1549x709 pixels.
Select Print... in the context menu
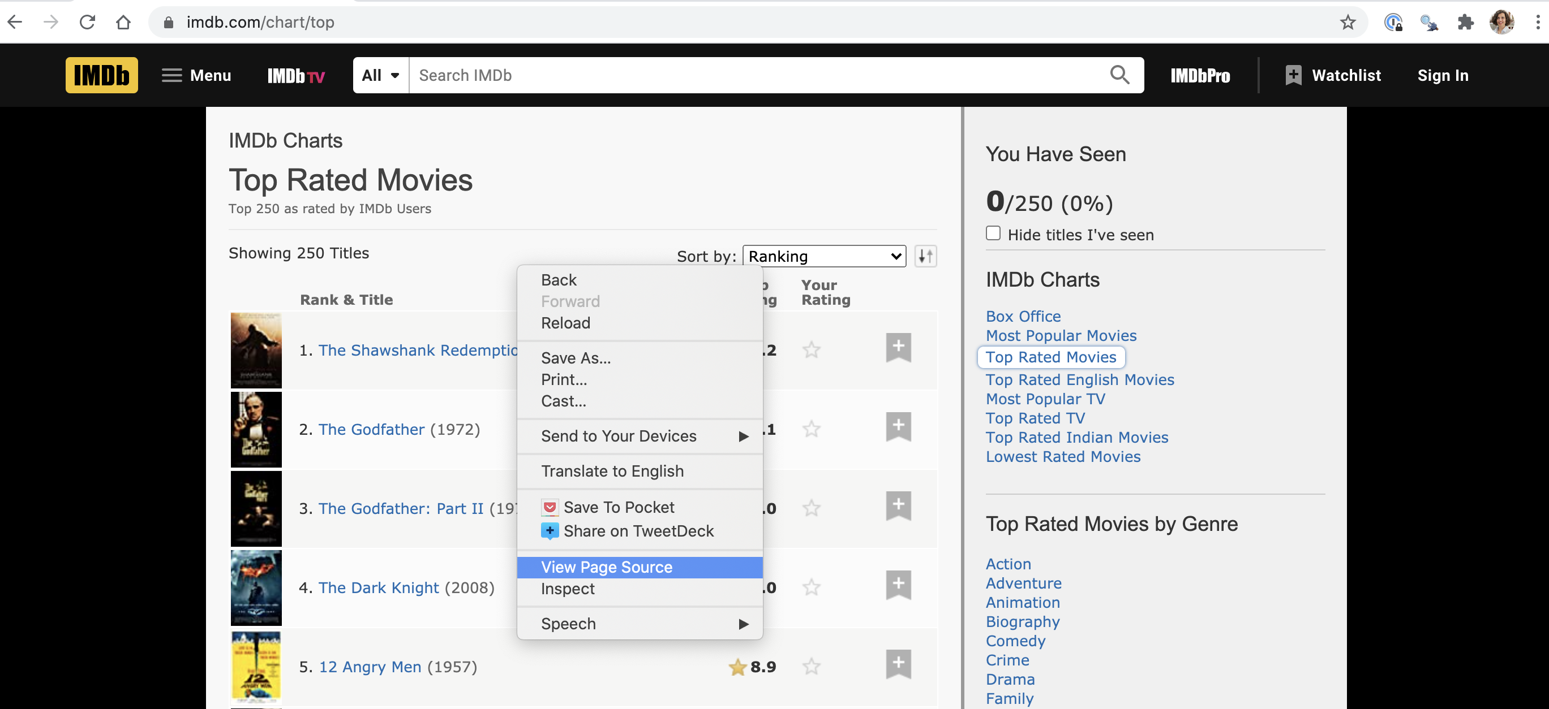pyautogui.click(x=640, y=380)
